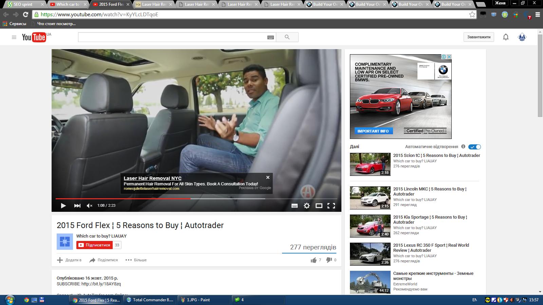Subscribe with the red Підписатися button
The height and width of the screenshot is (305, 543).
[x=95, y=245]
